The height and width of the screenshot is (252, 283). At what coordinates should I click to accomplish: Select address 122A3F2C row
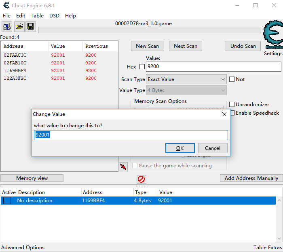point(59,78)
